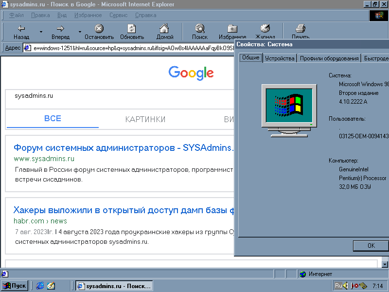Open the speaker volume tray icon
The image size is (389, 292).
pyautogui.click(x=345, y=286)
